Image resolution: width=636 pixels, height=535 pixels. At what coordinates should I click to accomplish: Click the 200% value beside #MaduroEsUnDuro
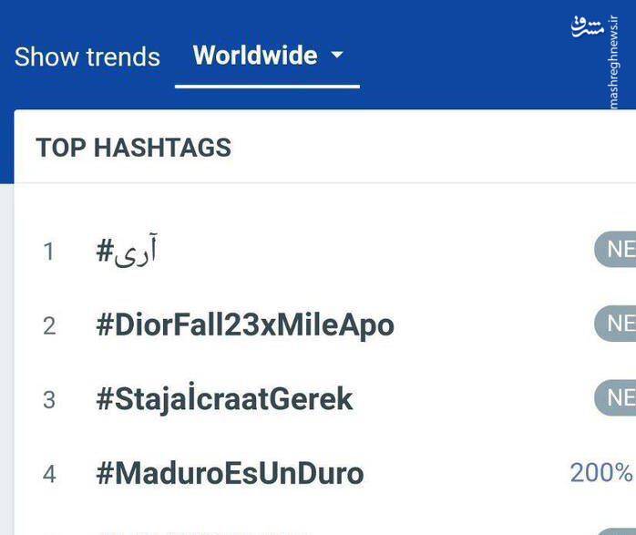(x=601, y=472)
